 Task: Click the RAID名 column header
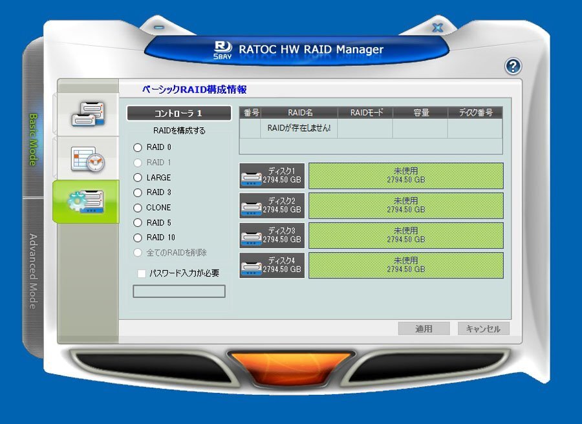pos(299,112)
